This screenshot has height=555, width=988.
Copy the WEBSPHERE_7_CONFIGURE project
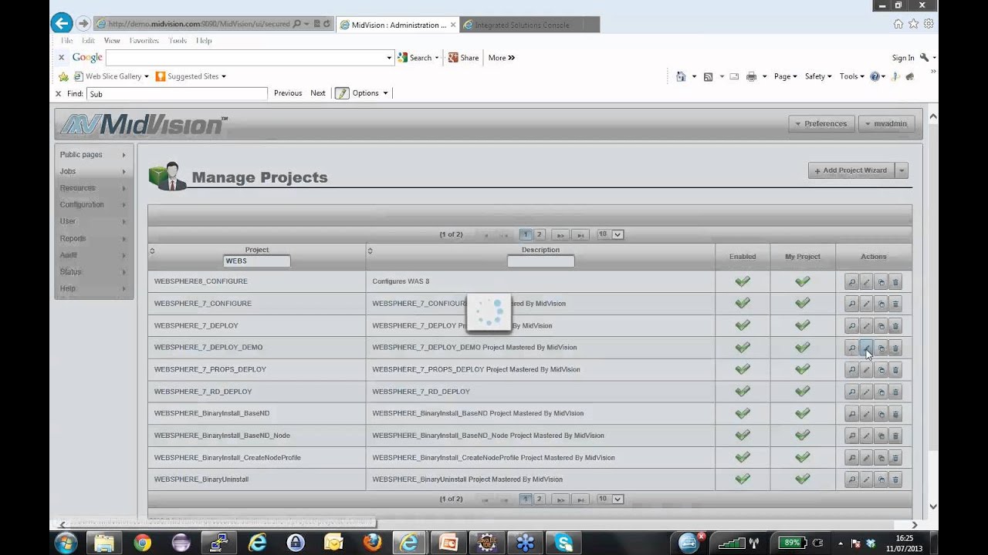tap(881, 304)
